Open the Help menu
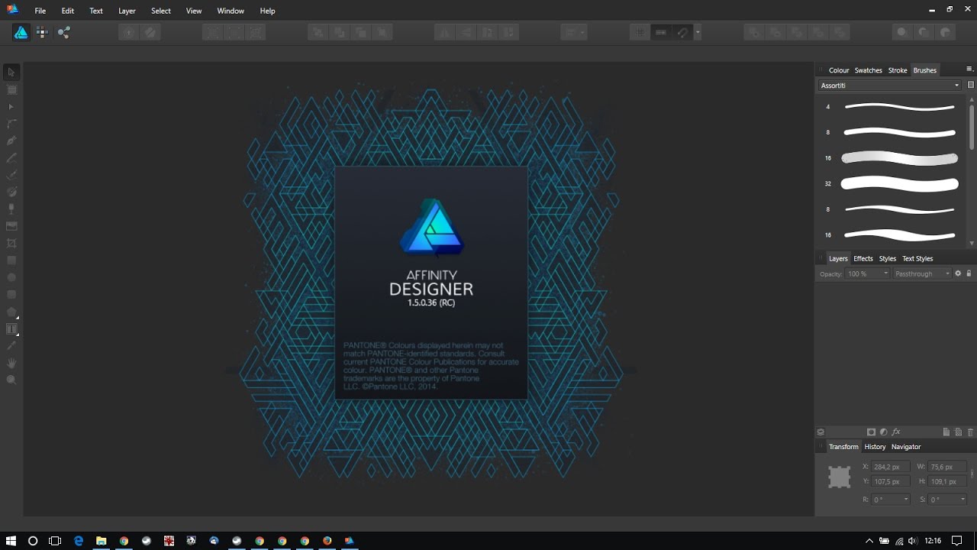The width and height of the screenshot is (977, 550). coord(267,11)
